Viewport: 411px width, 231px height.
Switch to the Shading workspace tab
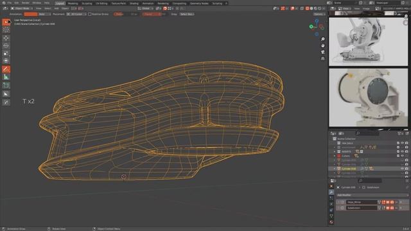(134, 3)
